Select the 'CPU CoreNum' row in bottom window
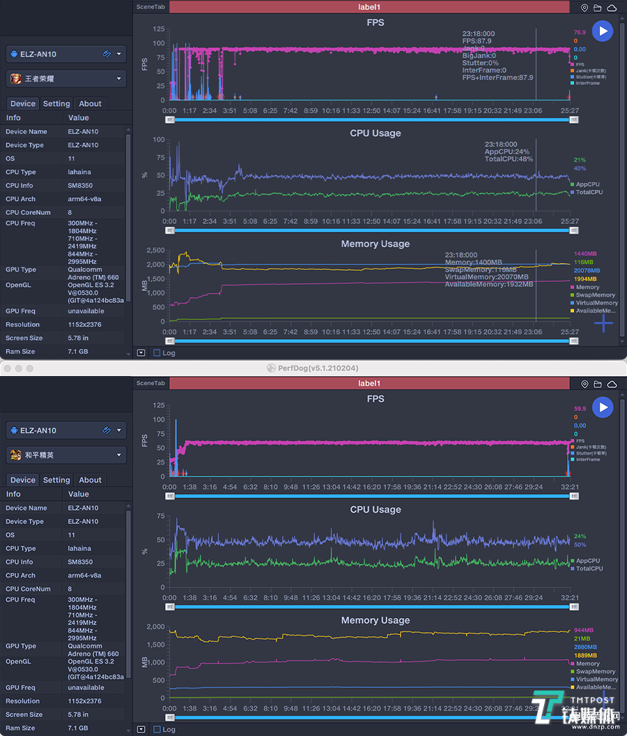This screenshot has width=627, height=736. 63,589
